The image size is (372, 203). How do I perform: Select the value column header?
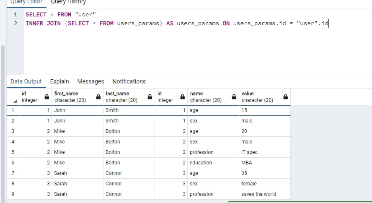point(264,97)
